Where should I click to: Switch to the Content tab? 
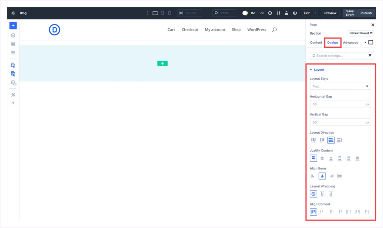(316, 42)
